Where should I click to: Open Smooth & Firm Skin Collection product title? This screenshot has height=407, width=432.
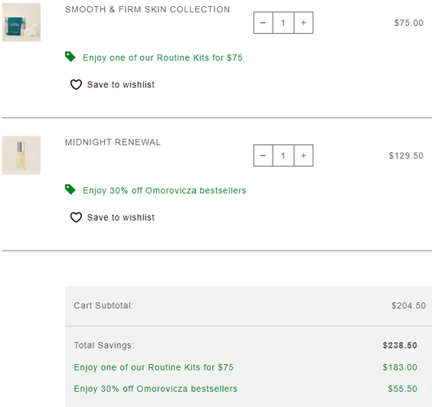click(147, 9)
